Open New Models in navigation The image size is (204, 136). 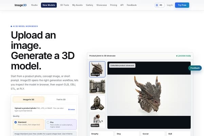49,5
